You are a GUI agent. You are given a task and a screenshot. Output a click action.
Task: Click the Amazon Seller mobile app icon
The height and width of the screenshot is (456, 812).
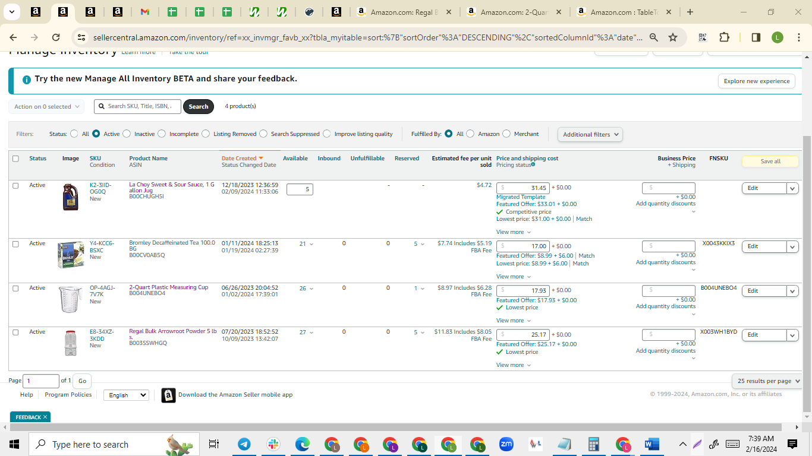[x=169, y=395]
